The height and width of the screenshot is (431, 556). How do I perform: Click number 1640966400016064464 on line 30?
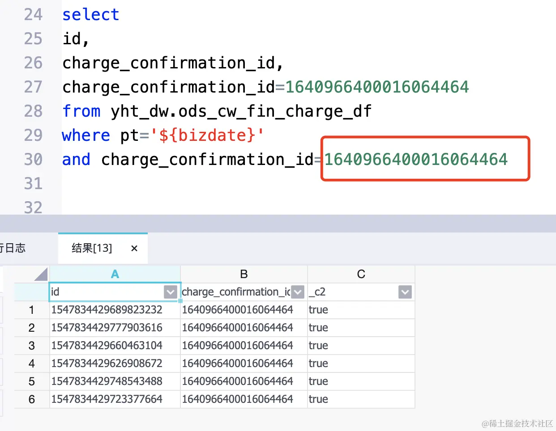pos(416,160)
